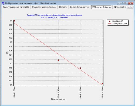Click the 'STI' y-axis title
The height and width of the screenshot is (106, 135).
tap(7, 53)
